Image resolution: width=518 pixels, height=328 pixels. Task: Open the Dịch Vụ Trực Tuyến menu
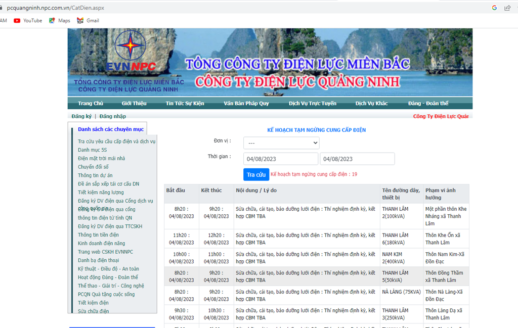[x=313, y=103]
